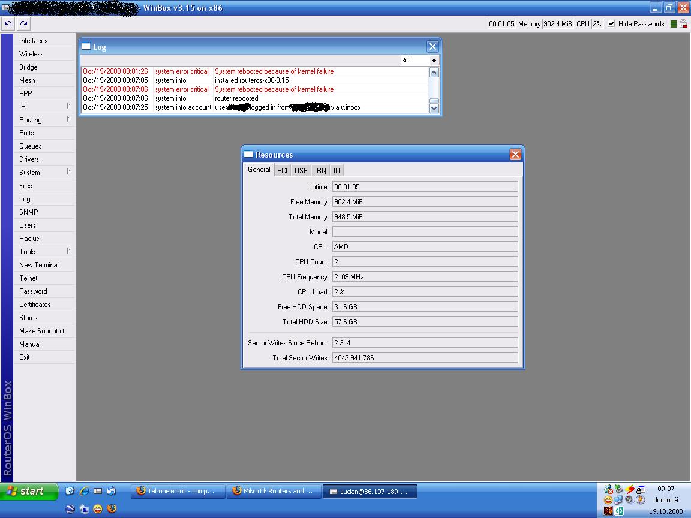The width and height of the screenshot is (691, 518).
Task: Open Ports menu item
Action: (44, 133)
